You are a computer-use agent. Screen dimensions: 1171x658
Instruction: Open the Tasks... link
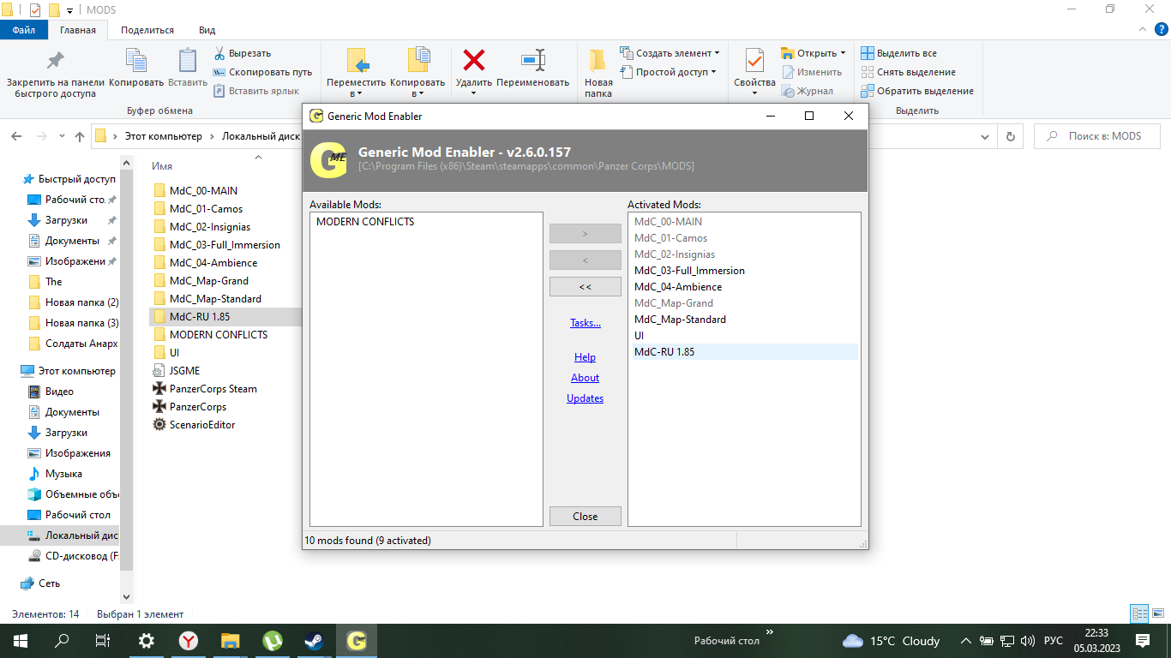[x=585, y=323]
